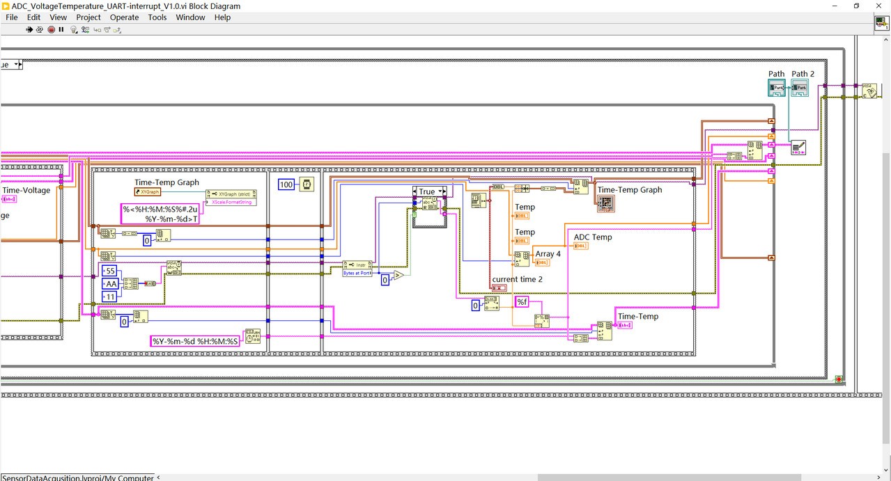
Task: Click the next-case arrow beside True label
Action: click(444, 191)
